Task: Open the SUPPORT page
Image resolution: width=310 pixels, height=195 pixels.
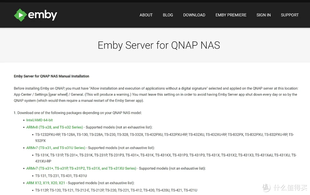Action: [290, 15]
